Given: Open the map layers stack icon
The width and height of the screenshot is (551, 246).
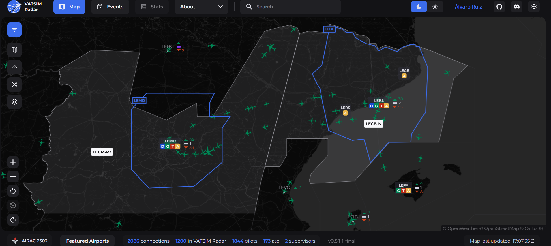Looking at the screenshot, I should [14, 102].
